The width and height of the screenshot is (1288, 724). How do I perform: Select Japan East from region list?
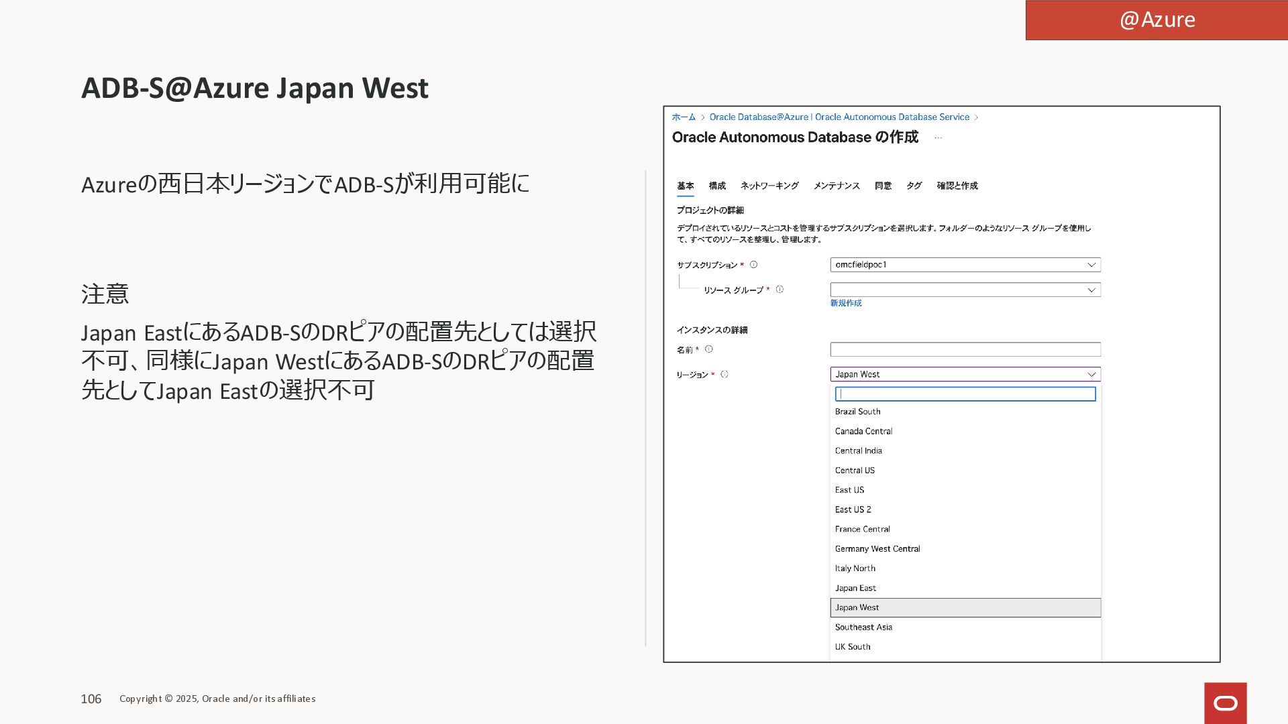coord(855,588)
